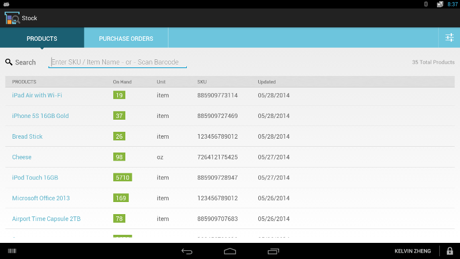Click the 169 on-hand badge
Screen dimensions: 460x259
[121, 198]
